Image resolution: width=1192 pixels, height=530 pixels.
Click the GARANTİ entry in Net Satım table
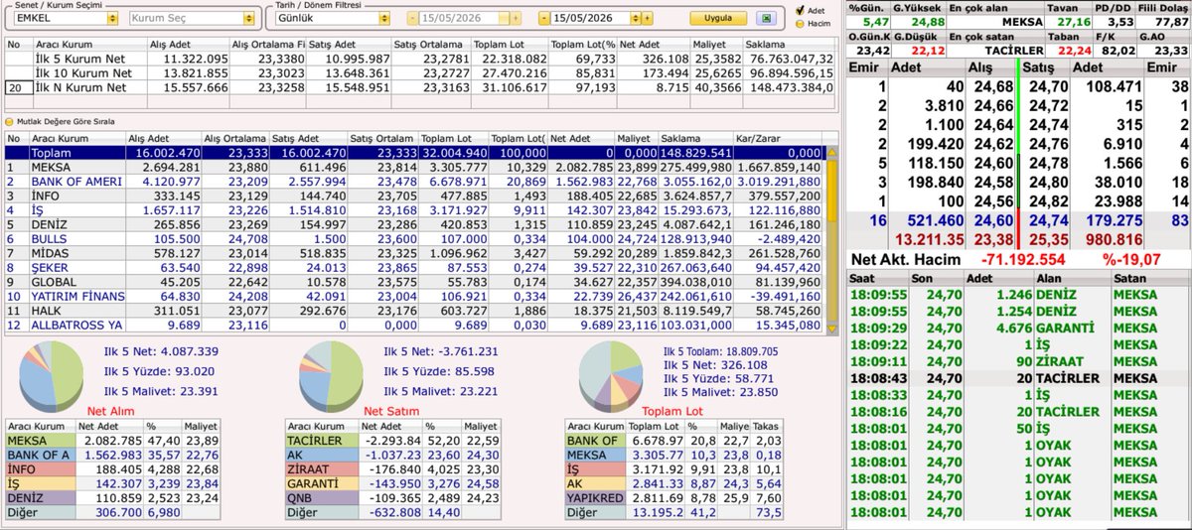pyautogui.click(x=321, y=483)
